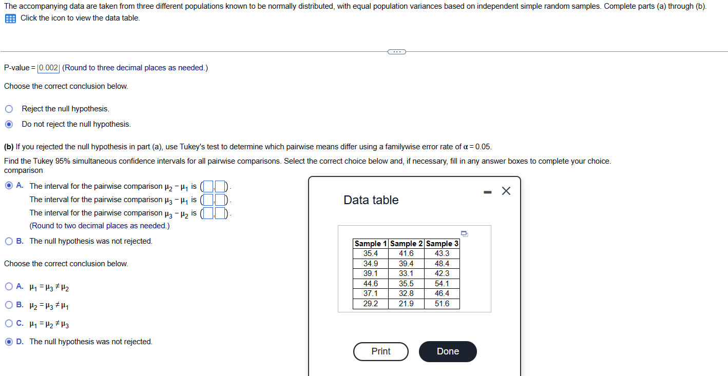Click the answer box for μ3 − μ1 interval
The width and height of the screenshot is (728, 376).
coord(207,200)
